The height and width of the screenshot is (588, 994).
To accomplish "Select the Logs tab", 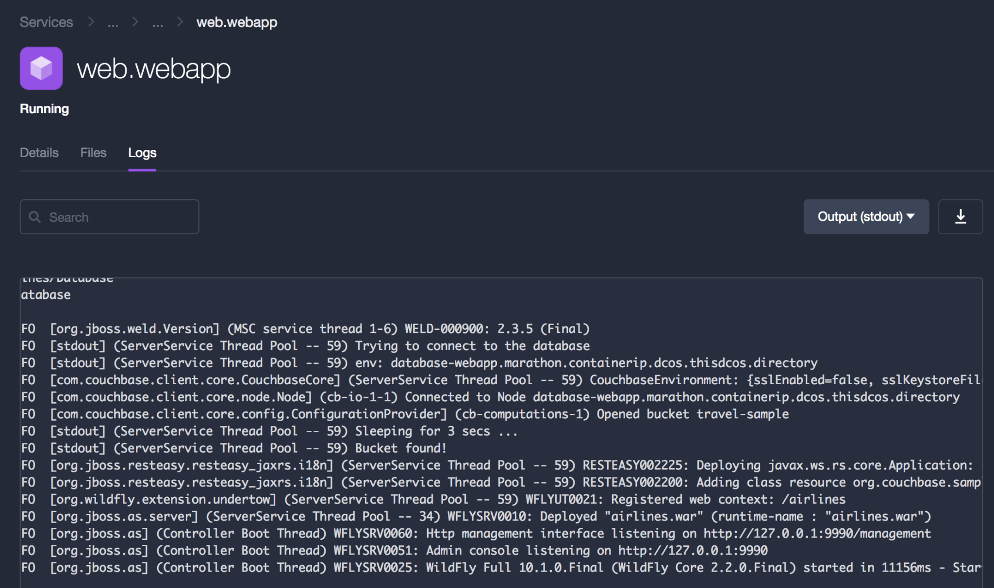I will tap(142, 153).
